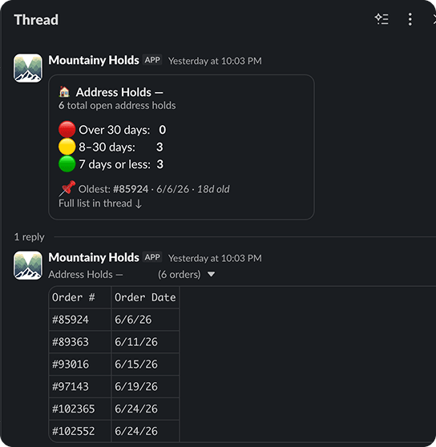This screenshot has height=447, width=436.
Task: Click the first message timestamp Yesterday at 10:03 PM
Action: [x=215, y=61]
